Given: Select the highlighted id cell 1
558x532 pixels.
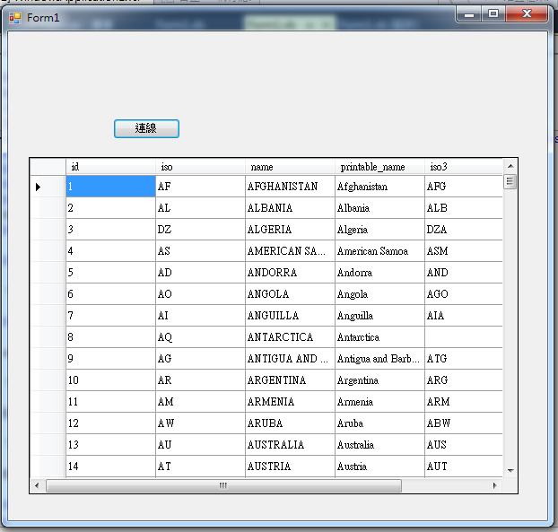Looking at the screenshot, I should [110, 186].
